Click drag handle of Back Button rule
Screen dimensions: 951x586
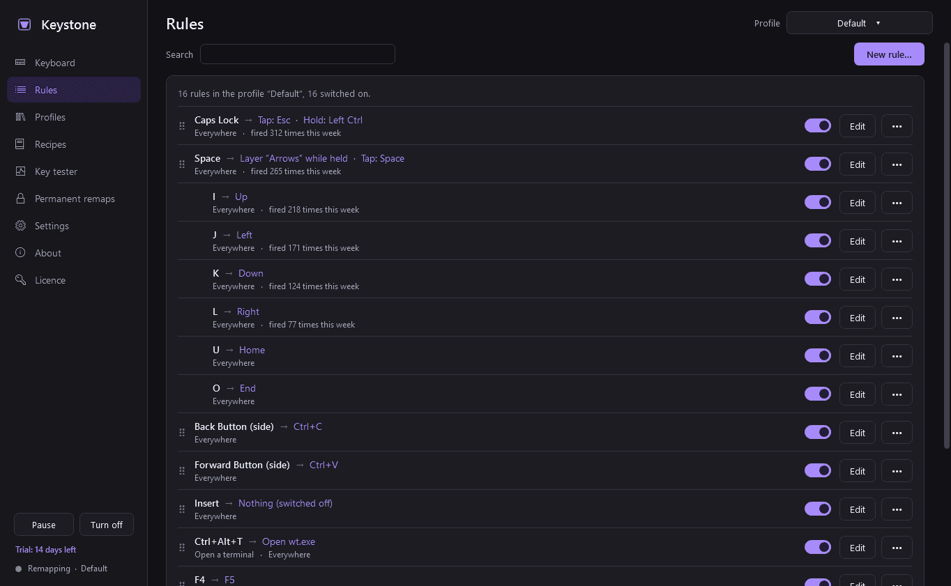pyautogui.click(x=182, y=433)
